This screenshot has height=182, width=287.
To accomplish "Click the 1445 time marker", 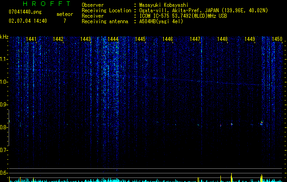I will pyautogui.click(x=140, y=39).
